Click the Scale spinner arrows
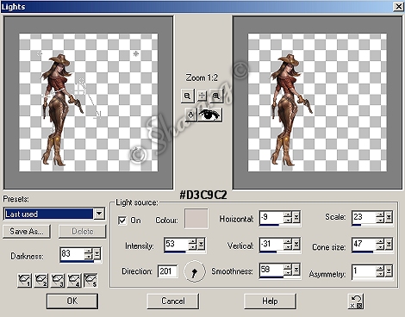The width and height of the screenshot is (405, 317). pos(380,217)
